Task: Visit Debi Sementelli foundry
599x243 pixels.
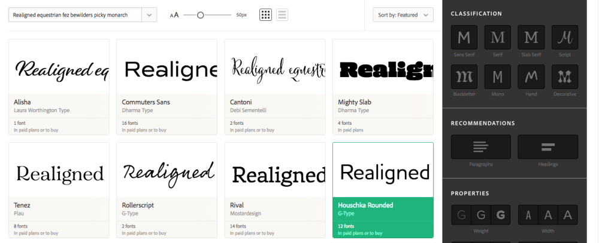Action: coord(248,110)
